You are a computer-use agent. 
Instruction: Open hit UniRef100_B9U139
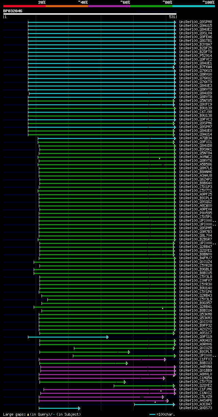click(x=196, y=108)
